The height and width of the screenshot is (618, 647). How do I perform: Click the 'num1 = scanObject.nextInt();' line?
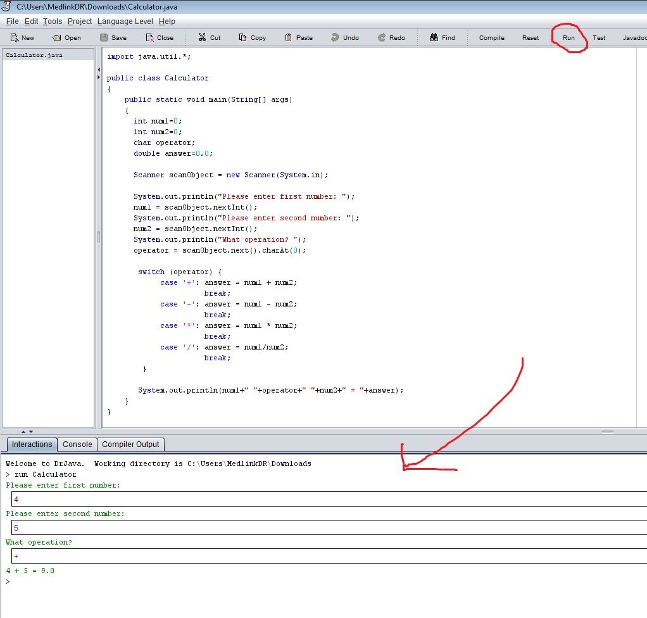pos(195,207)
